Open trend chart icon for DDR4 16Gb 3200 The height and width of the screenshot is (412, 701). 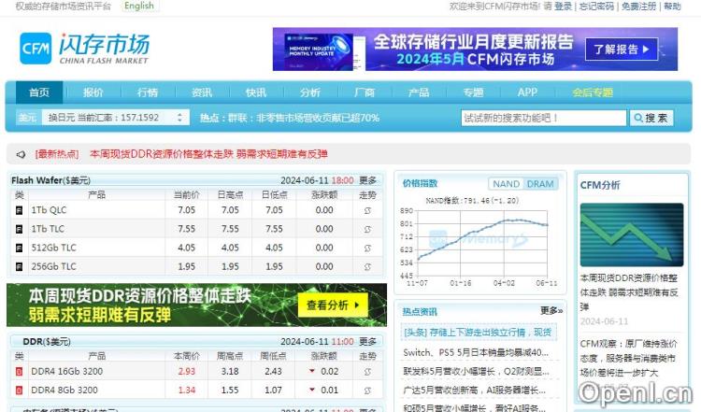click(x=367, y=372)
